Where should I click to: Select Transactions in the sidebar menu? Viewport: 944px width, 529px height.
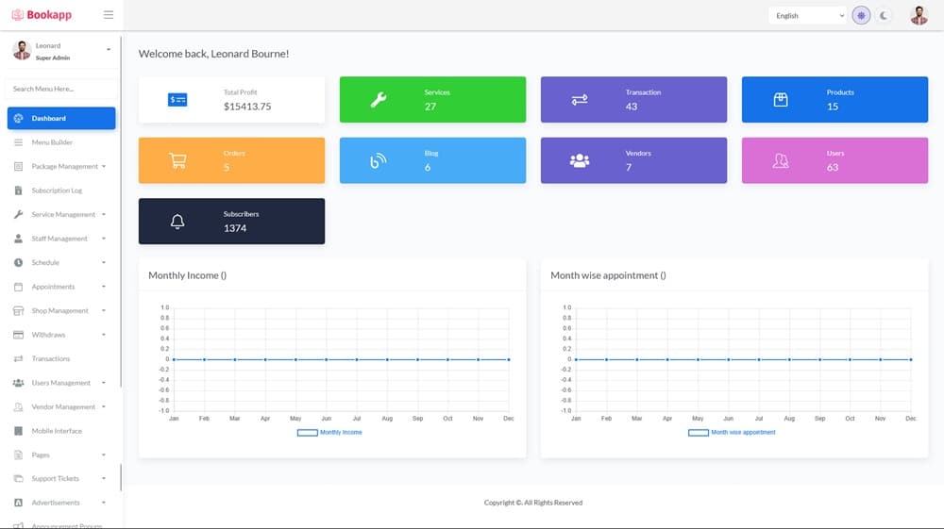[x=51, y=359]
